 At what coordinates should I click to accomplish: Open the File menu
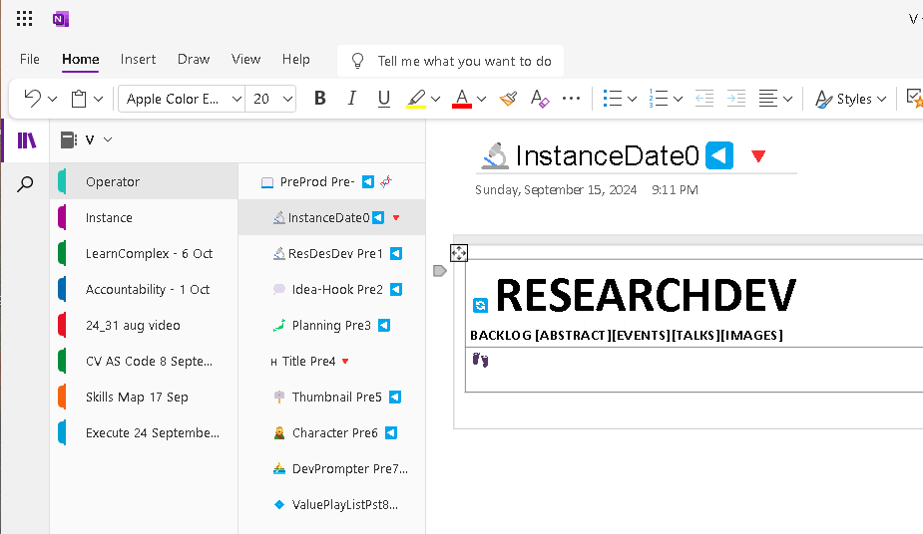coord(29,60)
